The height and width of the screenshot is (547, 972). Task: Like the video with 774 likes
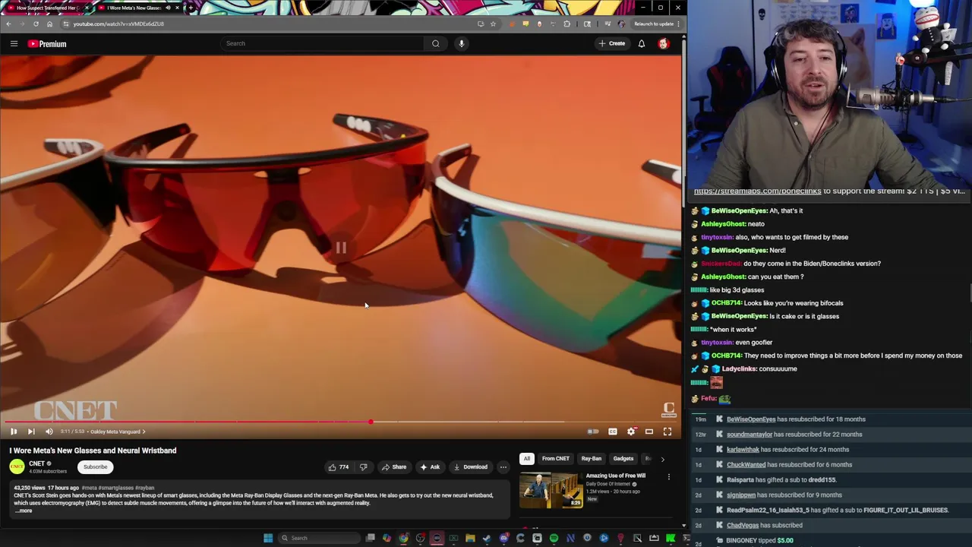click(x=338, y=467)
